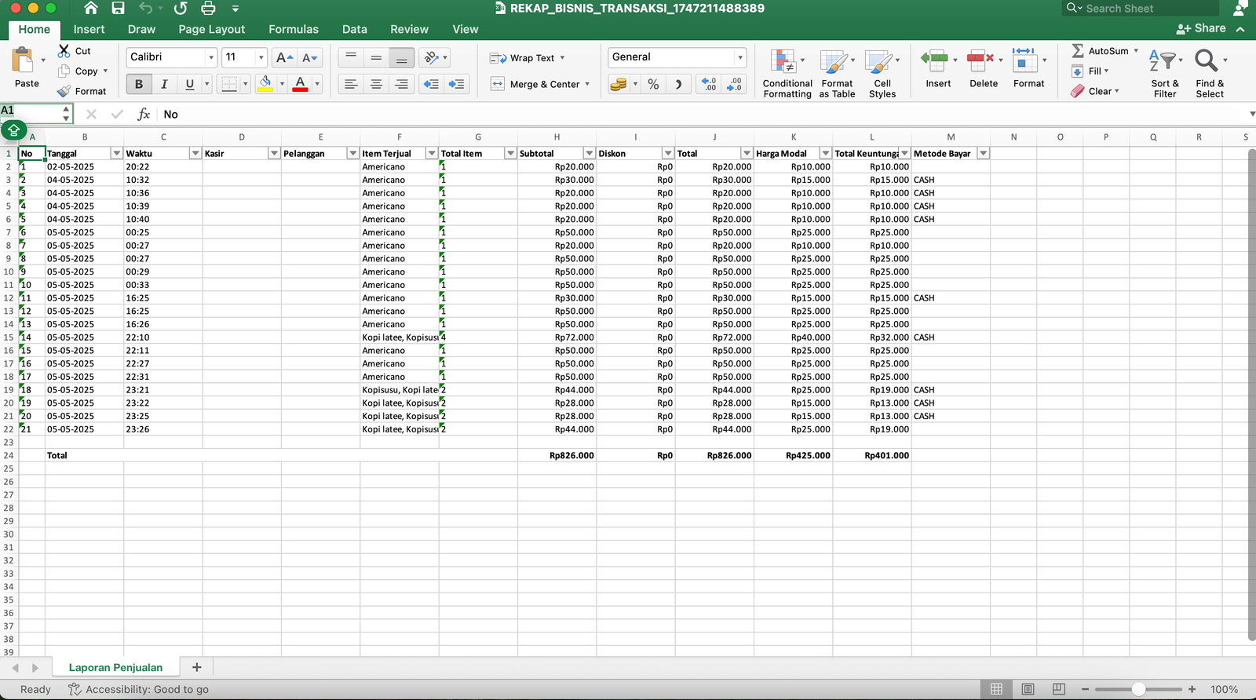This screenshot has height=700, width=1256.
Task: Open the font size dropdown
Action: [x=261, y=57]
